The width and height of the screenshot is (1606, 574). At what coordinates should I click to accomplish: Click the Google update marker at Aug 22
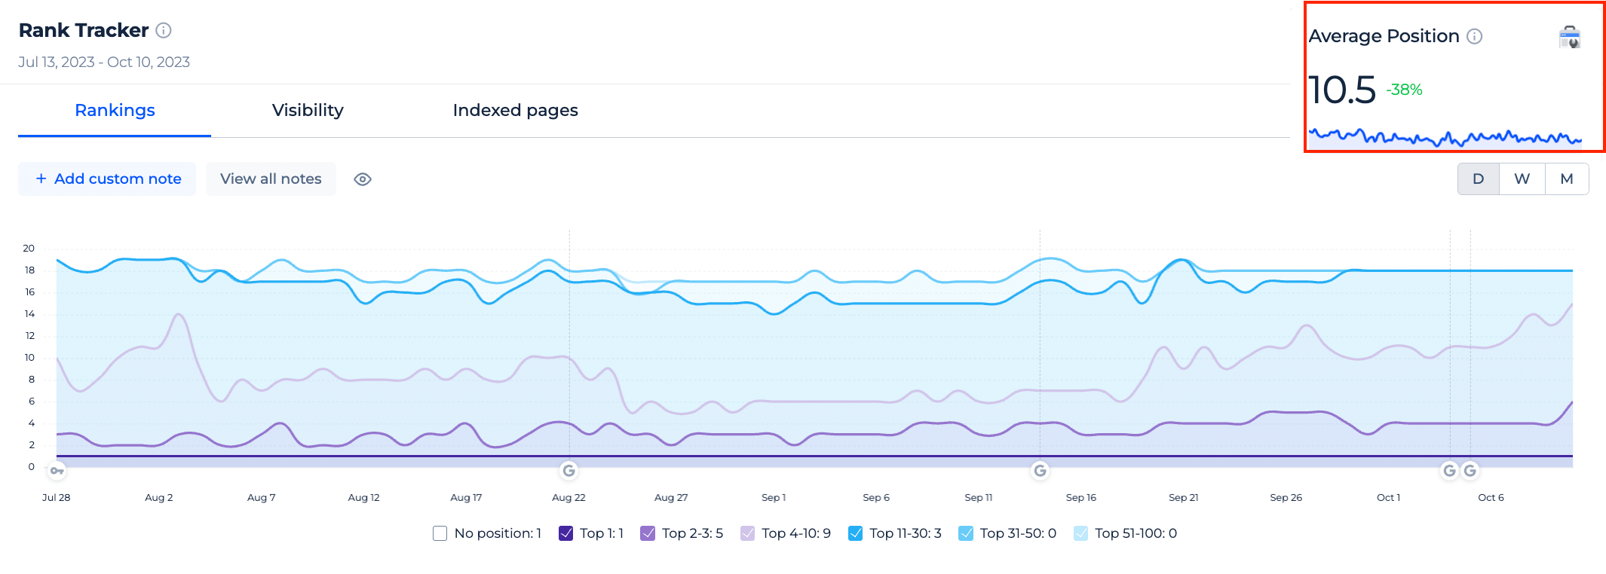(569, 471)
